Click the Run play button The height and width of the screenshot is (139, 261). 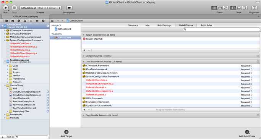pos(6,8)
